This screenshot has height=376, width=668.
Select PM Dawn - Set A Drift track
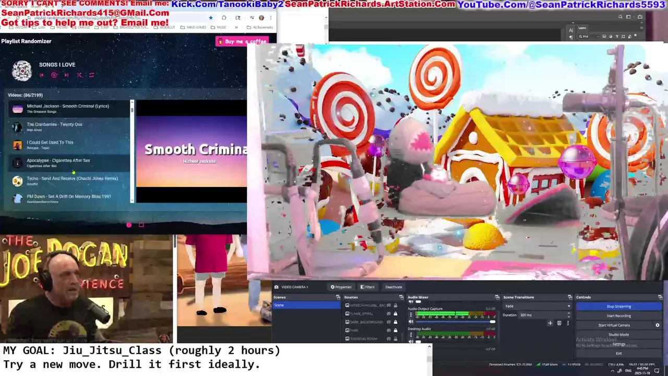pos(68,198)
